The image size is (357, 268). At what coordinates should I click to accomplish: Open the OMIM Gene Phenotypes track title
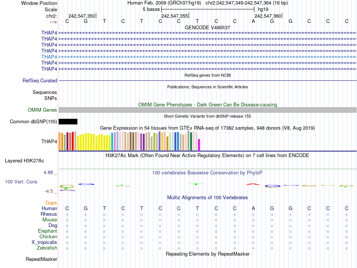click(x=207, y=105)
